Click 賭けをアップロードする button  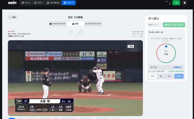pos(174,25)
